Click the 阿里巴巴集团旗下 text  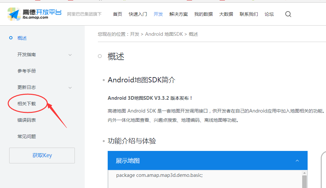pyautogui.click(x=84, y=14)
